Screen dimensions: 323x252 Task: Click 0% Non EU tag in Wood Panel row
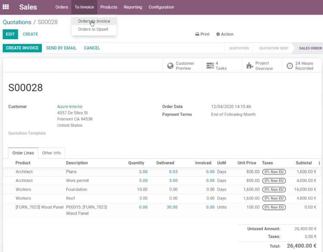click(x=274, y=207)
